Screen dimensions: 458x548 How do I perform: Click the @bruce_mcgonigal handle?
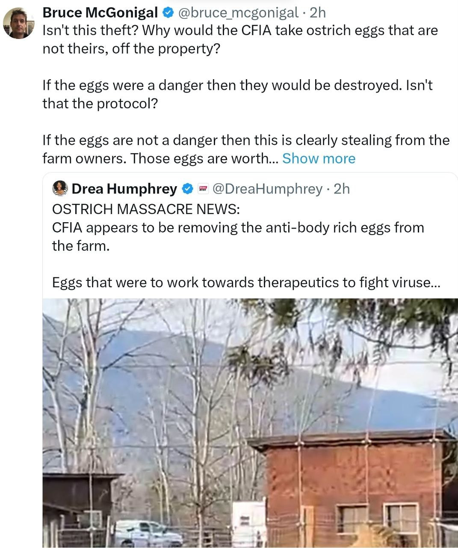[x=237, y=13]
